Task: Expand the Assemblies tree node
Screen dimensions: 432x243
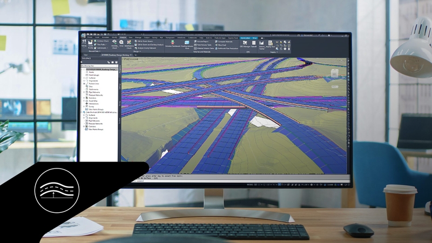Action: coord(84,101)
